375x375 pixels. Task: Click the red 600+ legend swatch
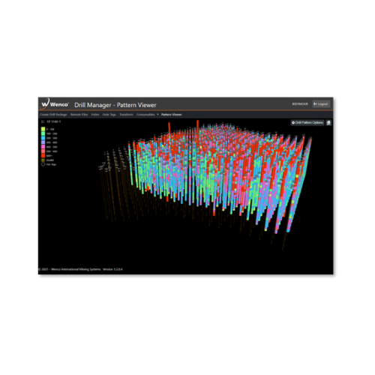(43, 155)
